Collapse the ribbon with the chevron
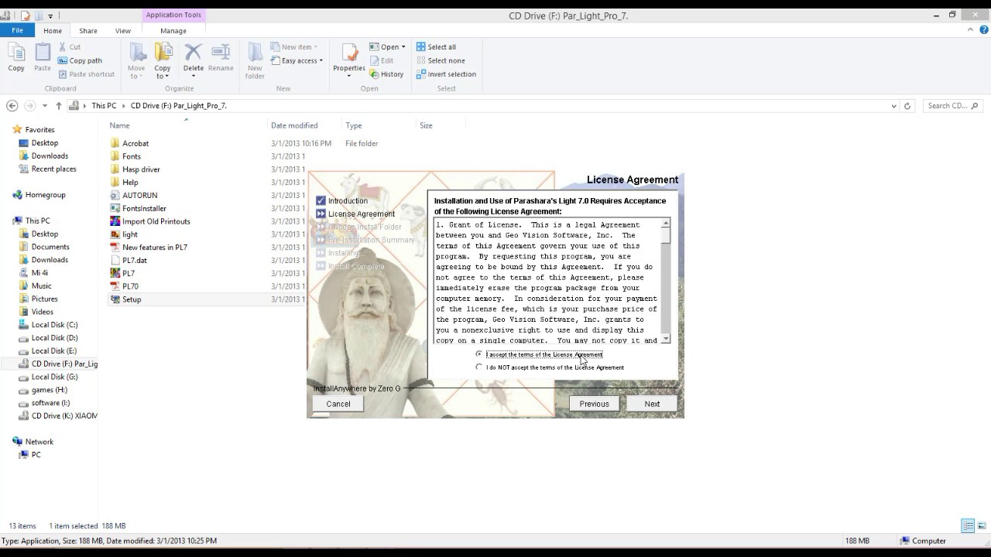This screenshot has height=557, width=991. point(970,30)
